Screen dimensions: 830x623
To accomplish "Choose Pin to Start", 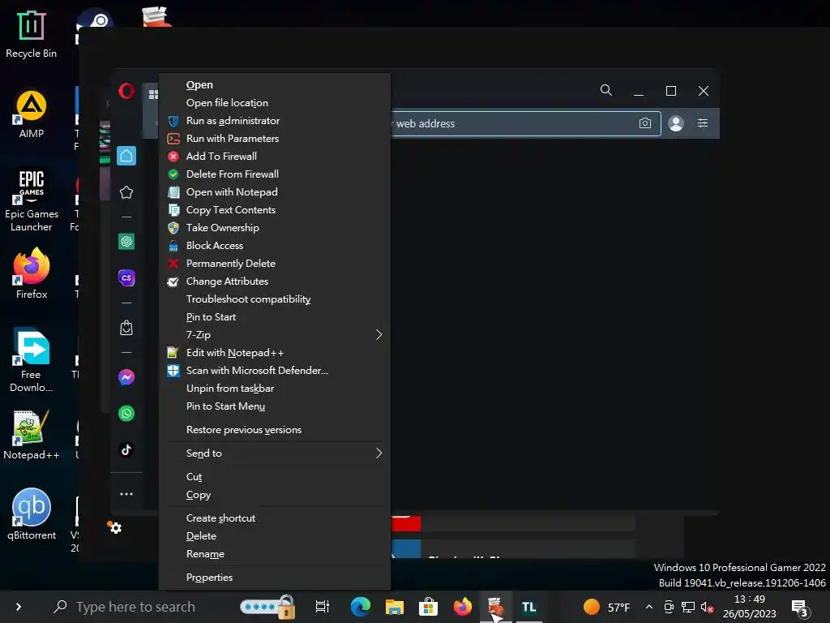I will (x=274, y=317).
